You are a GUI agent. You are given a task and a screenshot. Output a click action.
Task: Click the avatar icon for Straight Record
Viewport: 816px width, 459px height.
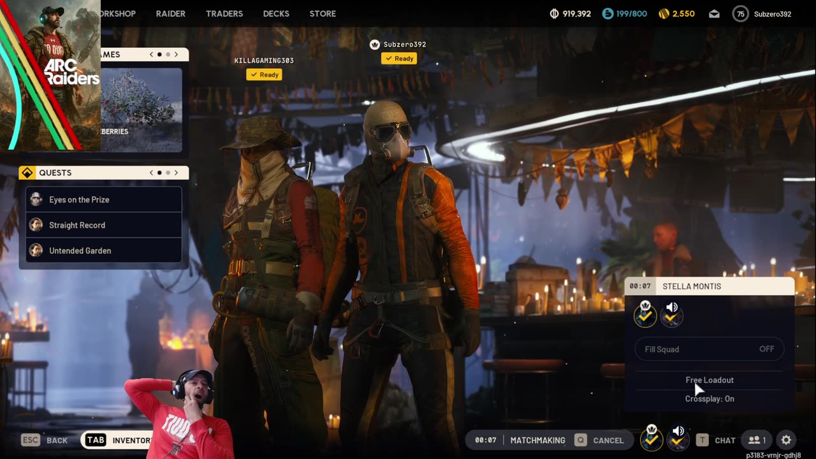coord(36,225)
